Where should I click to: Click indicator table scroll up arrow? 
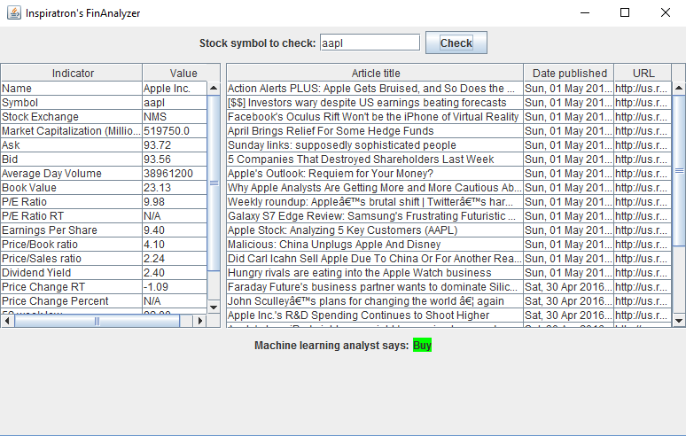coord(214,88)
